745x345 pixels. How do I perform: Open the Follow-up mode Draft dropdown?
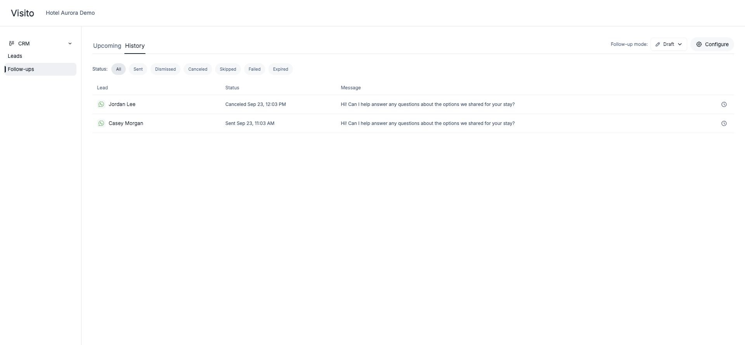pyautogui.click(x=669, y=44)
